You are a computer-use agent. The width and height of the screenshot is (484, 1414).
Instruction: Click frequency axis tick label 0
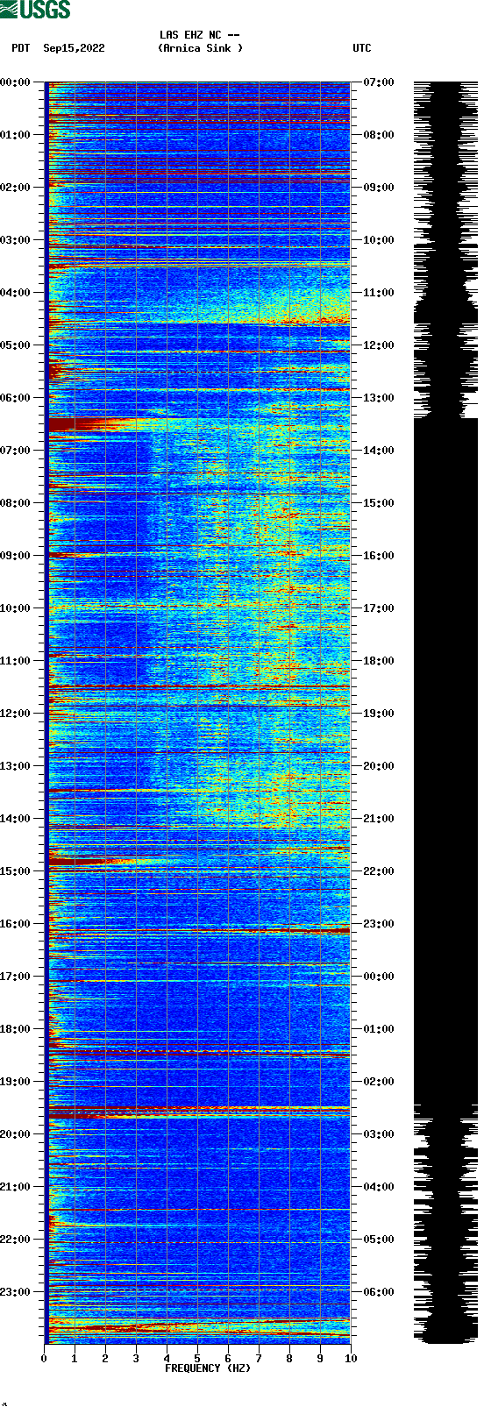point(44,1359)
